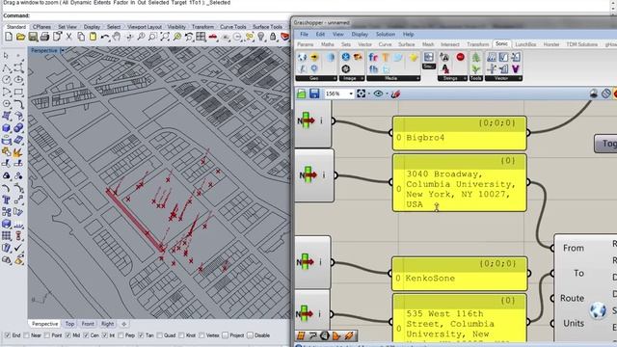Click the padlock icon in Rhino toolbar
The height and width of the screenshot is (347, 617).
click(x=273, y=37)
